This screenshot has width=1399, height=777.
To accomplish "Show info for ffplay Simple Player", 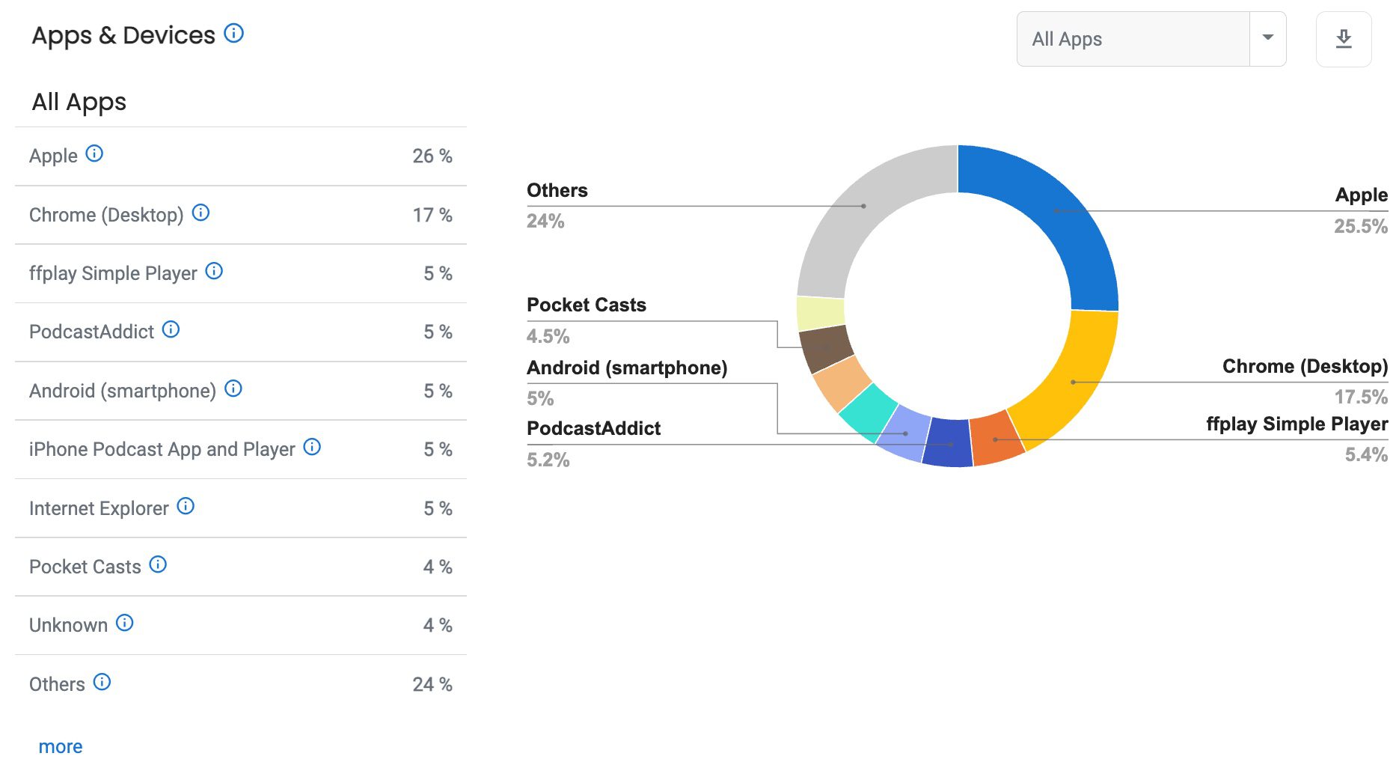I will click(214, 271).
